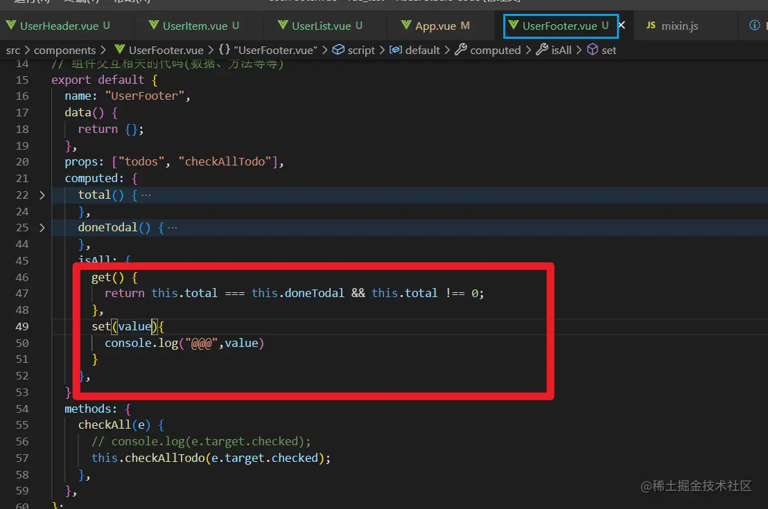Click line number 54 in the gutter
Image resolution: width=768 pixels, height=509 pixels.
click(22, 409)
